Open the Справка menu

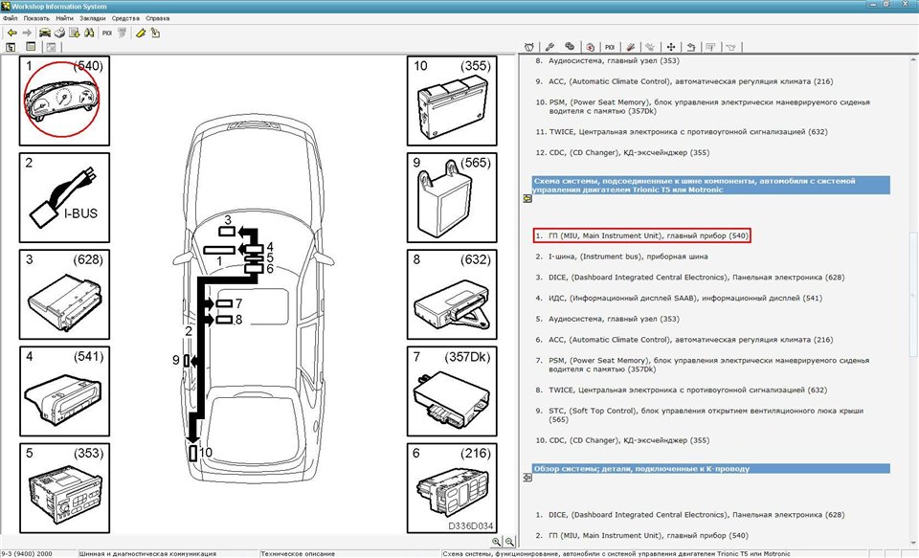click(159, 18)
